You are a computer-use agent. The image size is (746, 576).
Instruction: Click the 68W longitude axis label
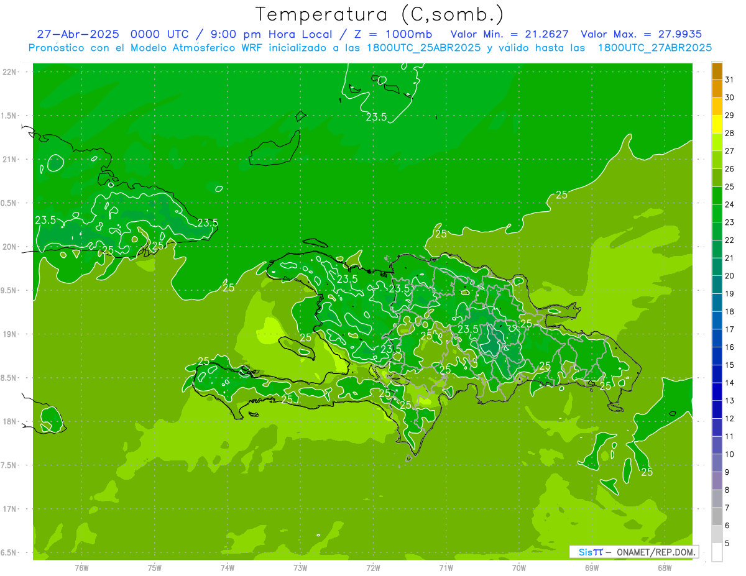[x=665, y=567]
